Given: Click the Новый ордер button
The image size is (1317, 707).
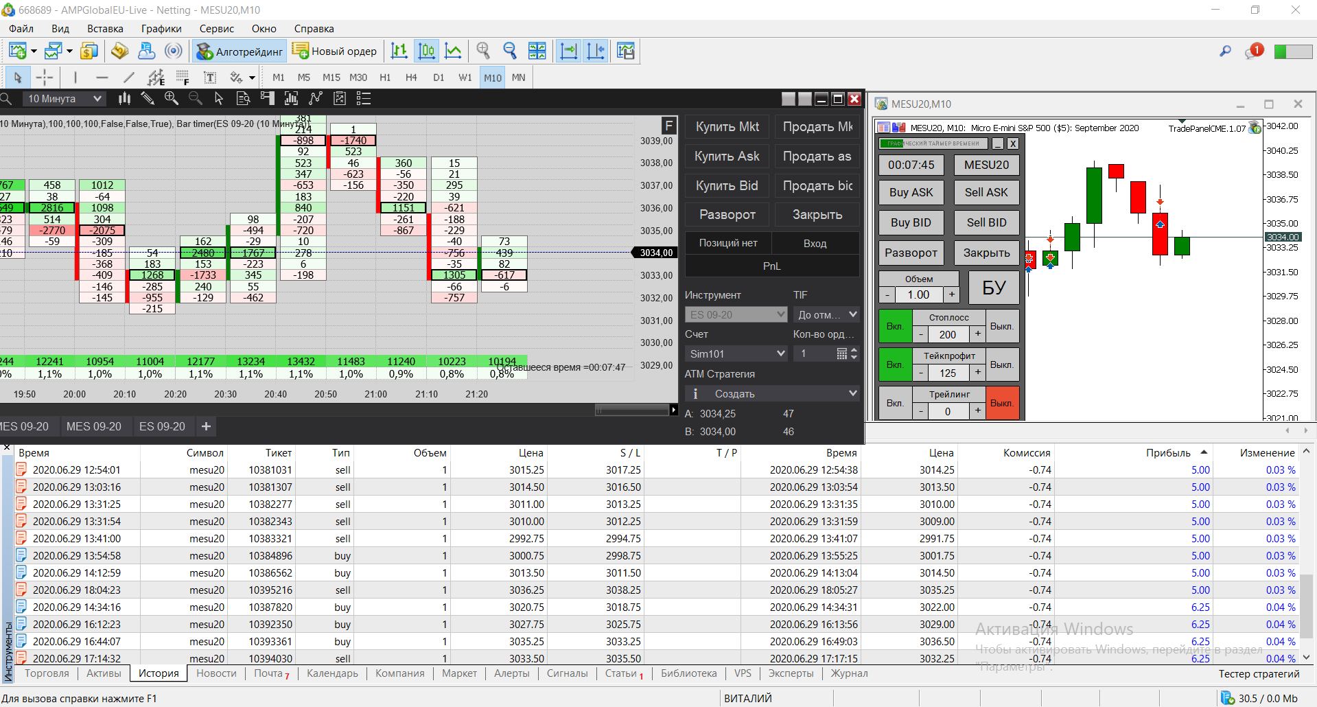Looking at the screenshot, I should (335, 51).
